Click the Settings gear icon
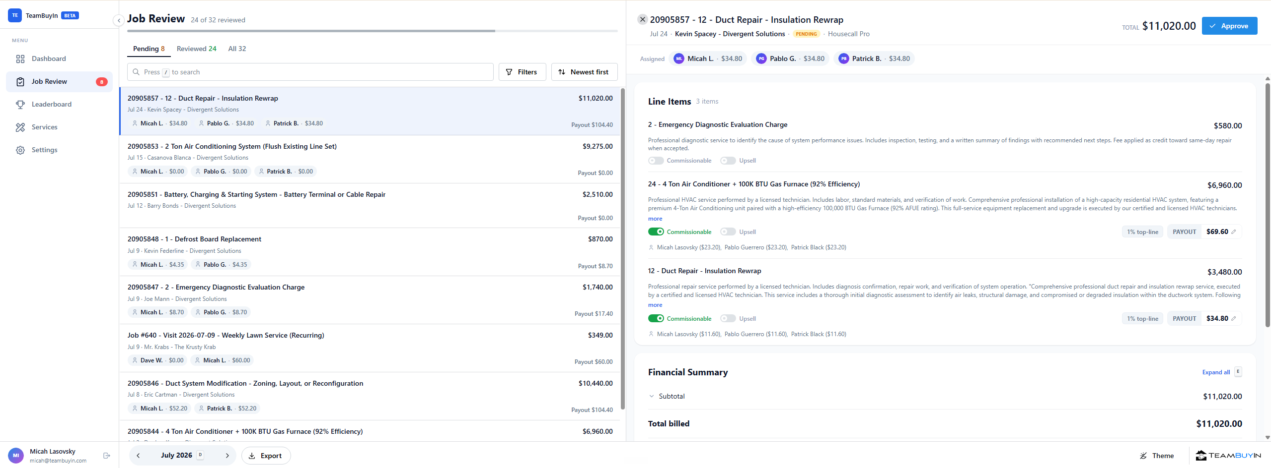The image size is (1271, 468). (20, 150)
